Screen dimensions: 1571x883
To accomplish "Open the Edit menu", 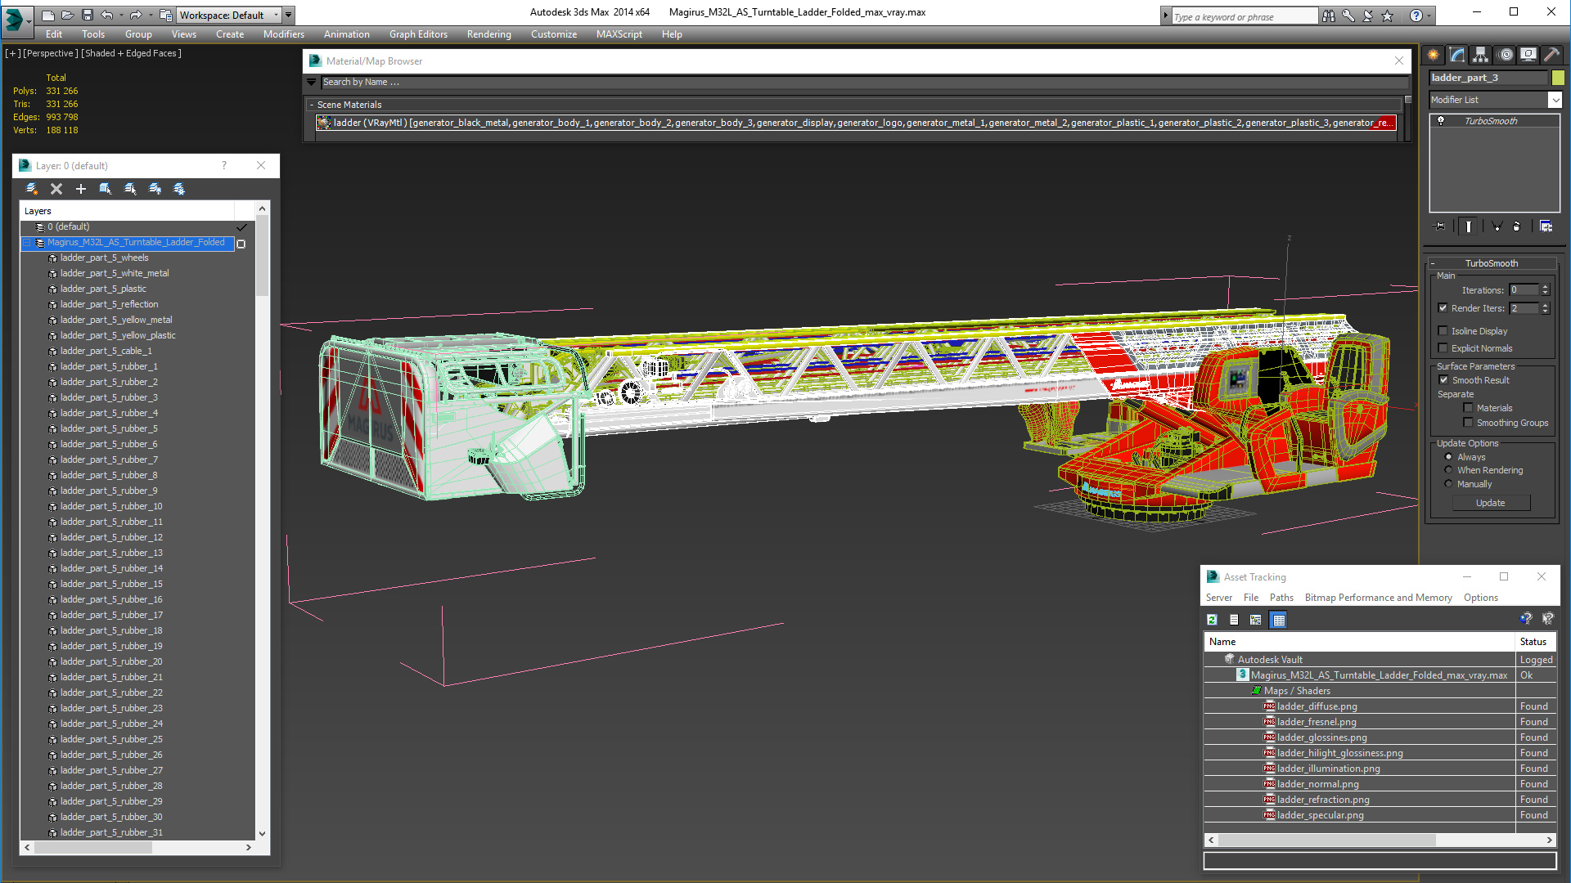I will pos(54,34).
